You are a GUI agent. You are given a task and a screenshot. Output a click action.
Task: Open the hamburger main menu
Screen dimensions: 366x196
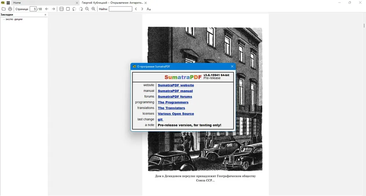tap(8, 3)
